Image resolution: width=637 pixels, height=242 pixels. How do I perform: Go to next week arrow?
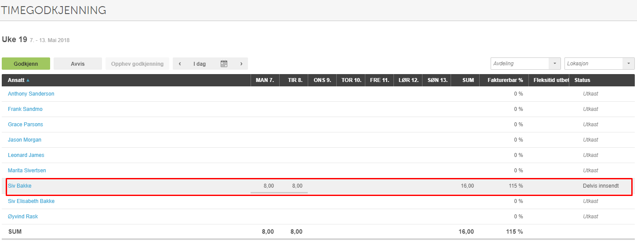tap(241, 64)
